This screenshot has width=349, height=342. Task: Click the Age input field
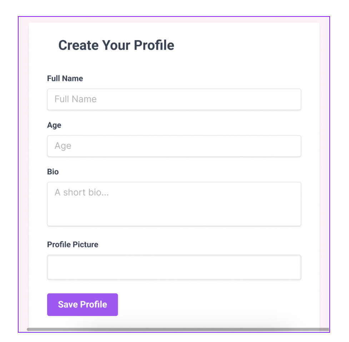(x=174, y=146)
